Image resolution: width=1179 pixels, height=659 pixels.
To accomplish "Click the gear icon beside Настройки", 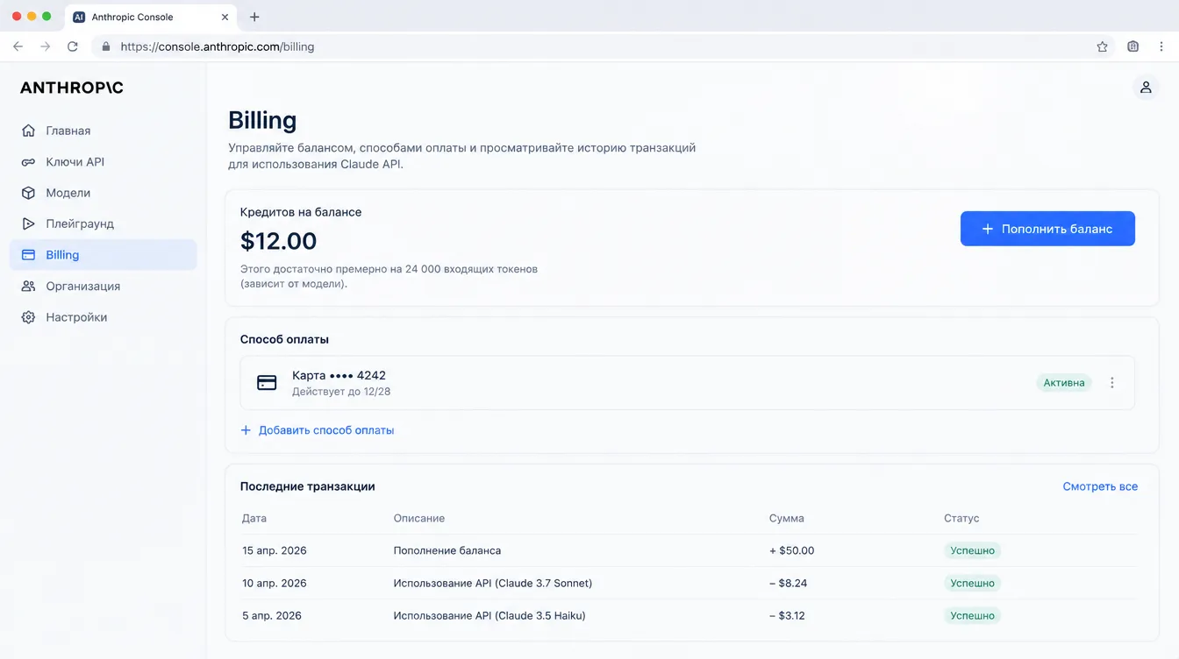I will click(x=28, y=317).
